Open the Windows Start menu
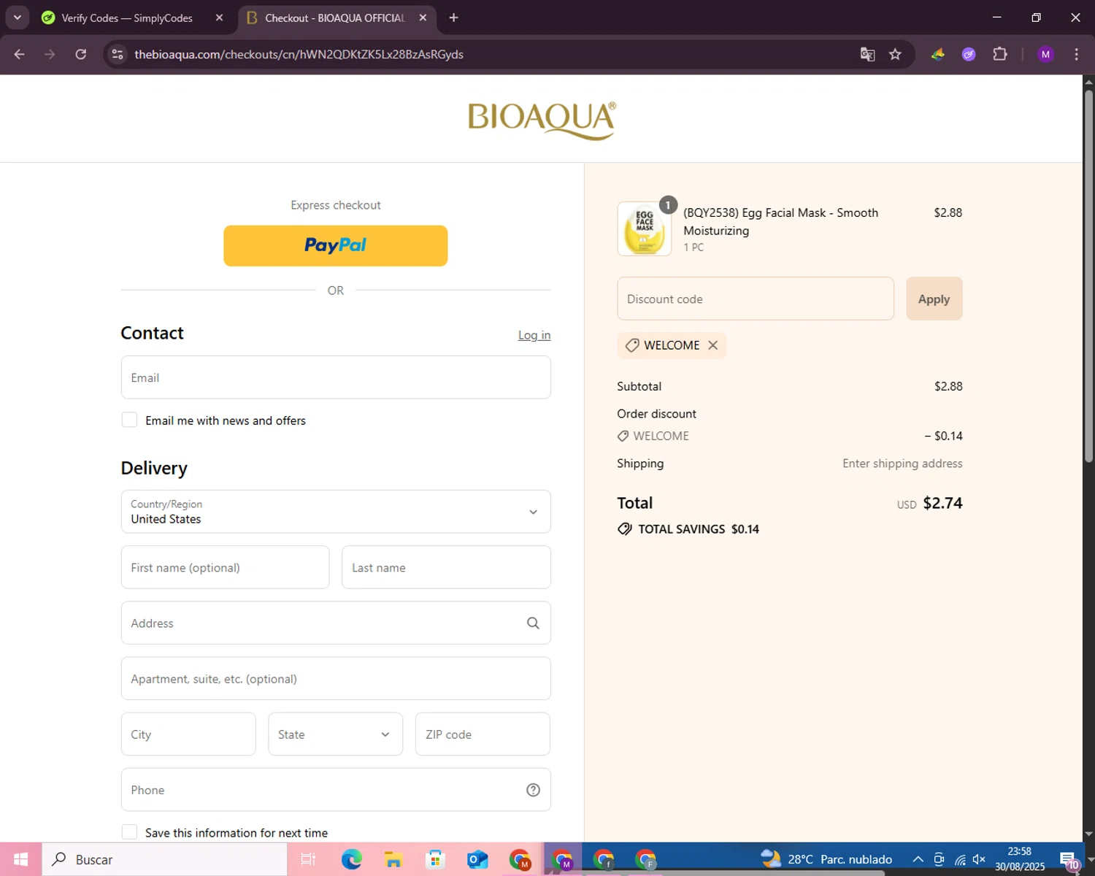This screenshot has height=876, width=1095. pyautogui.click(x=20, y=859)
